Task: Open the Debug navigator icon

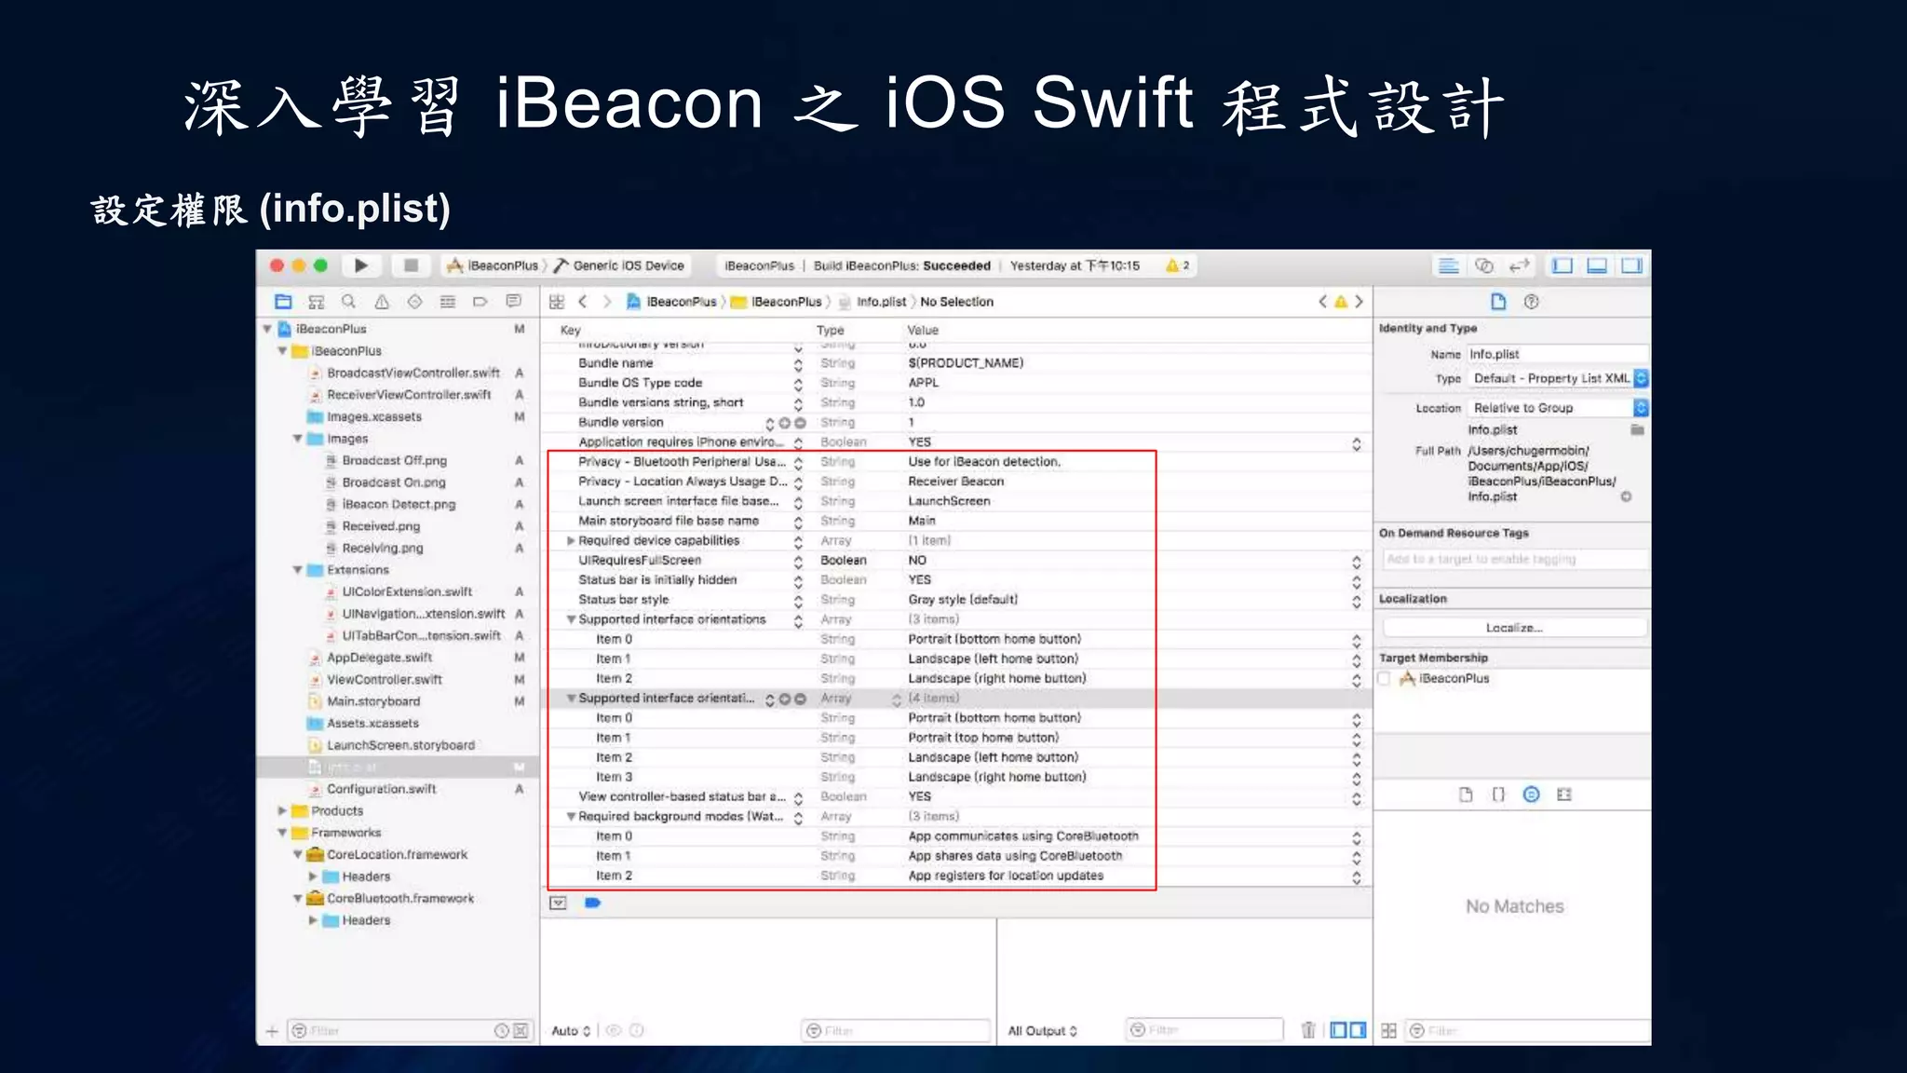Action: (448, 302)
